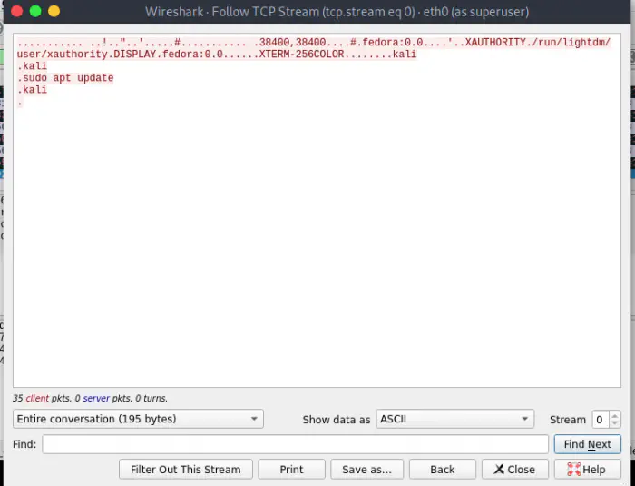Click inside the Stream number field
This screenshot has width=635, height=486.
[600, 419]
